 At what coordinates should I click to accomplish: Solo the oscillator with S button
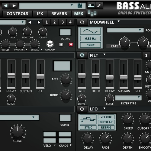coord(61,44)
